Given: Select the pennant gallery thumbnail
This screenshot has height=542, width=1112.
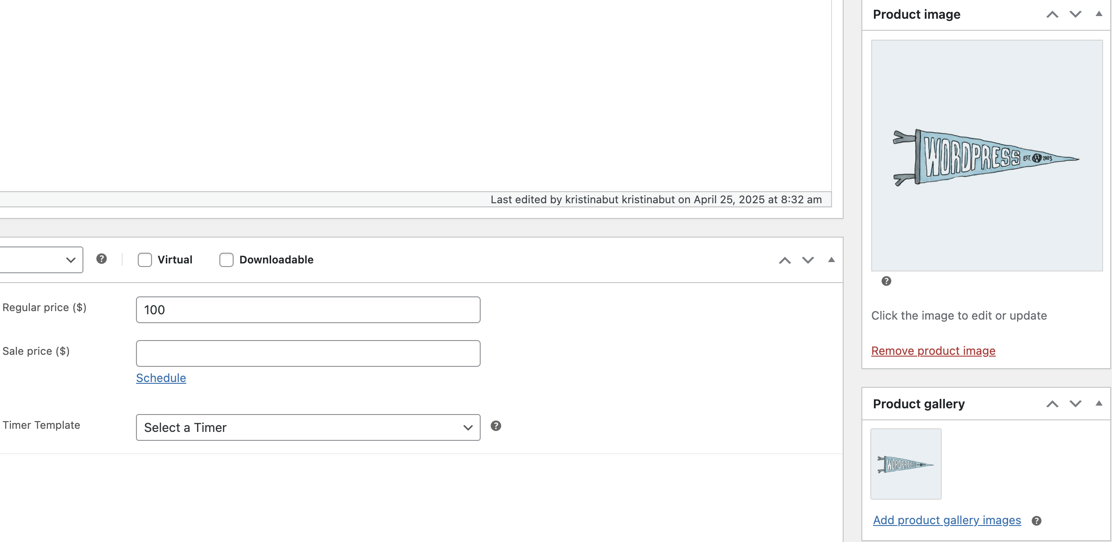Looking at the screenshot, I should (906, 464).
